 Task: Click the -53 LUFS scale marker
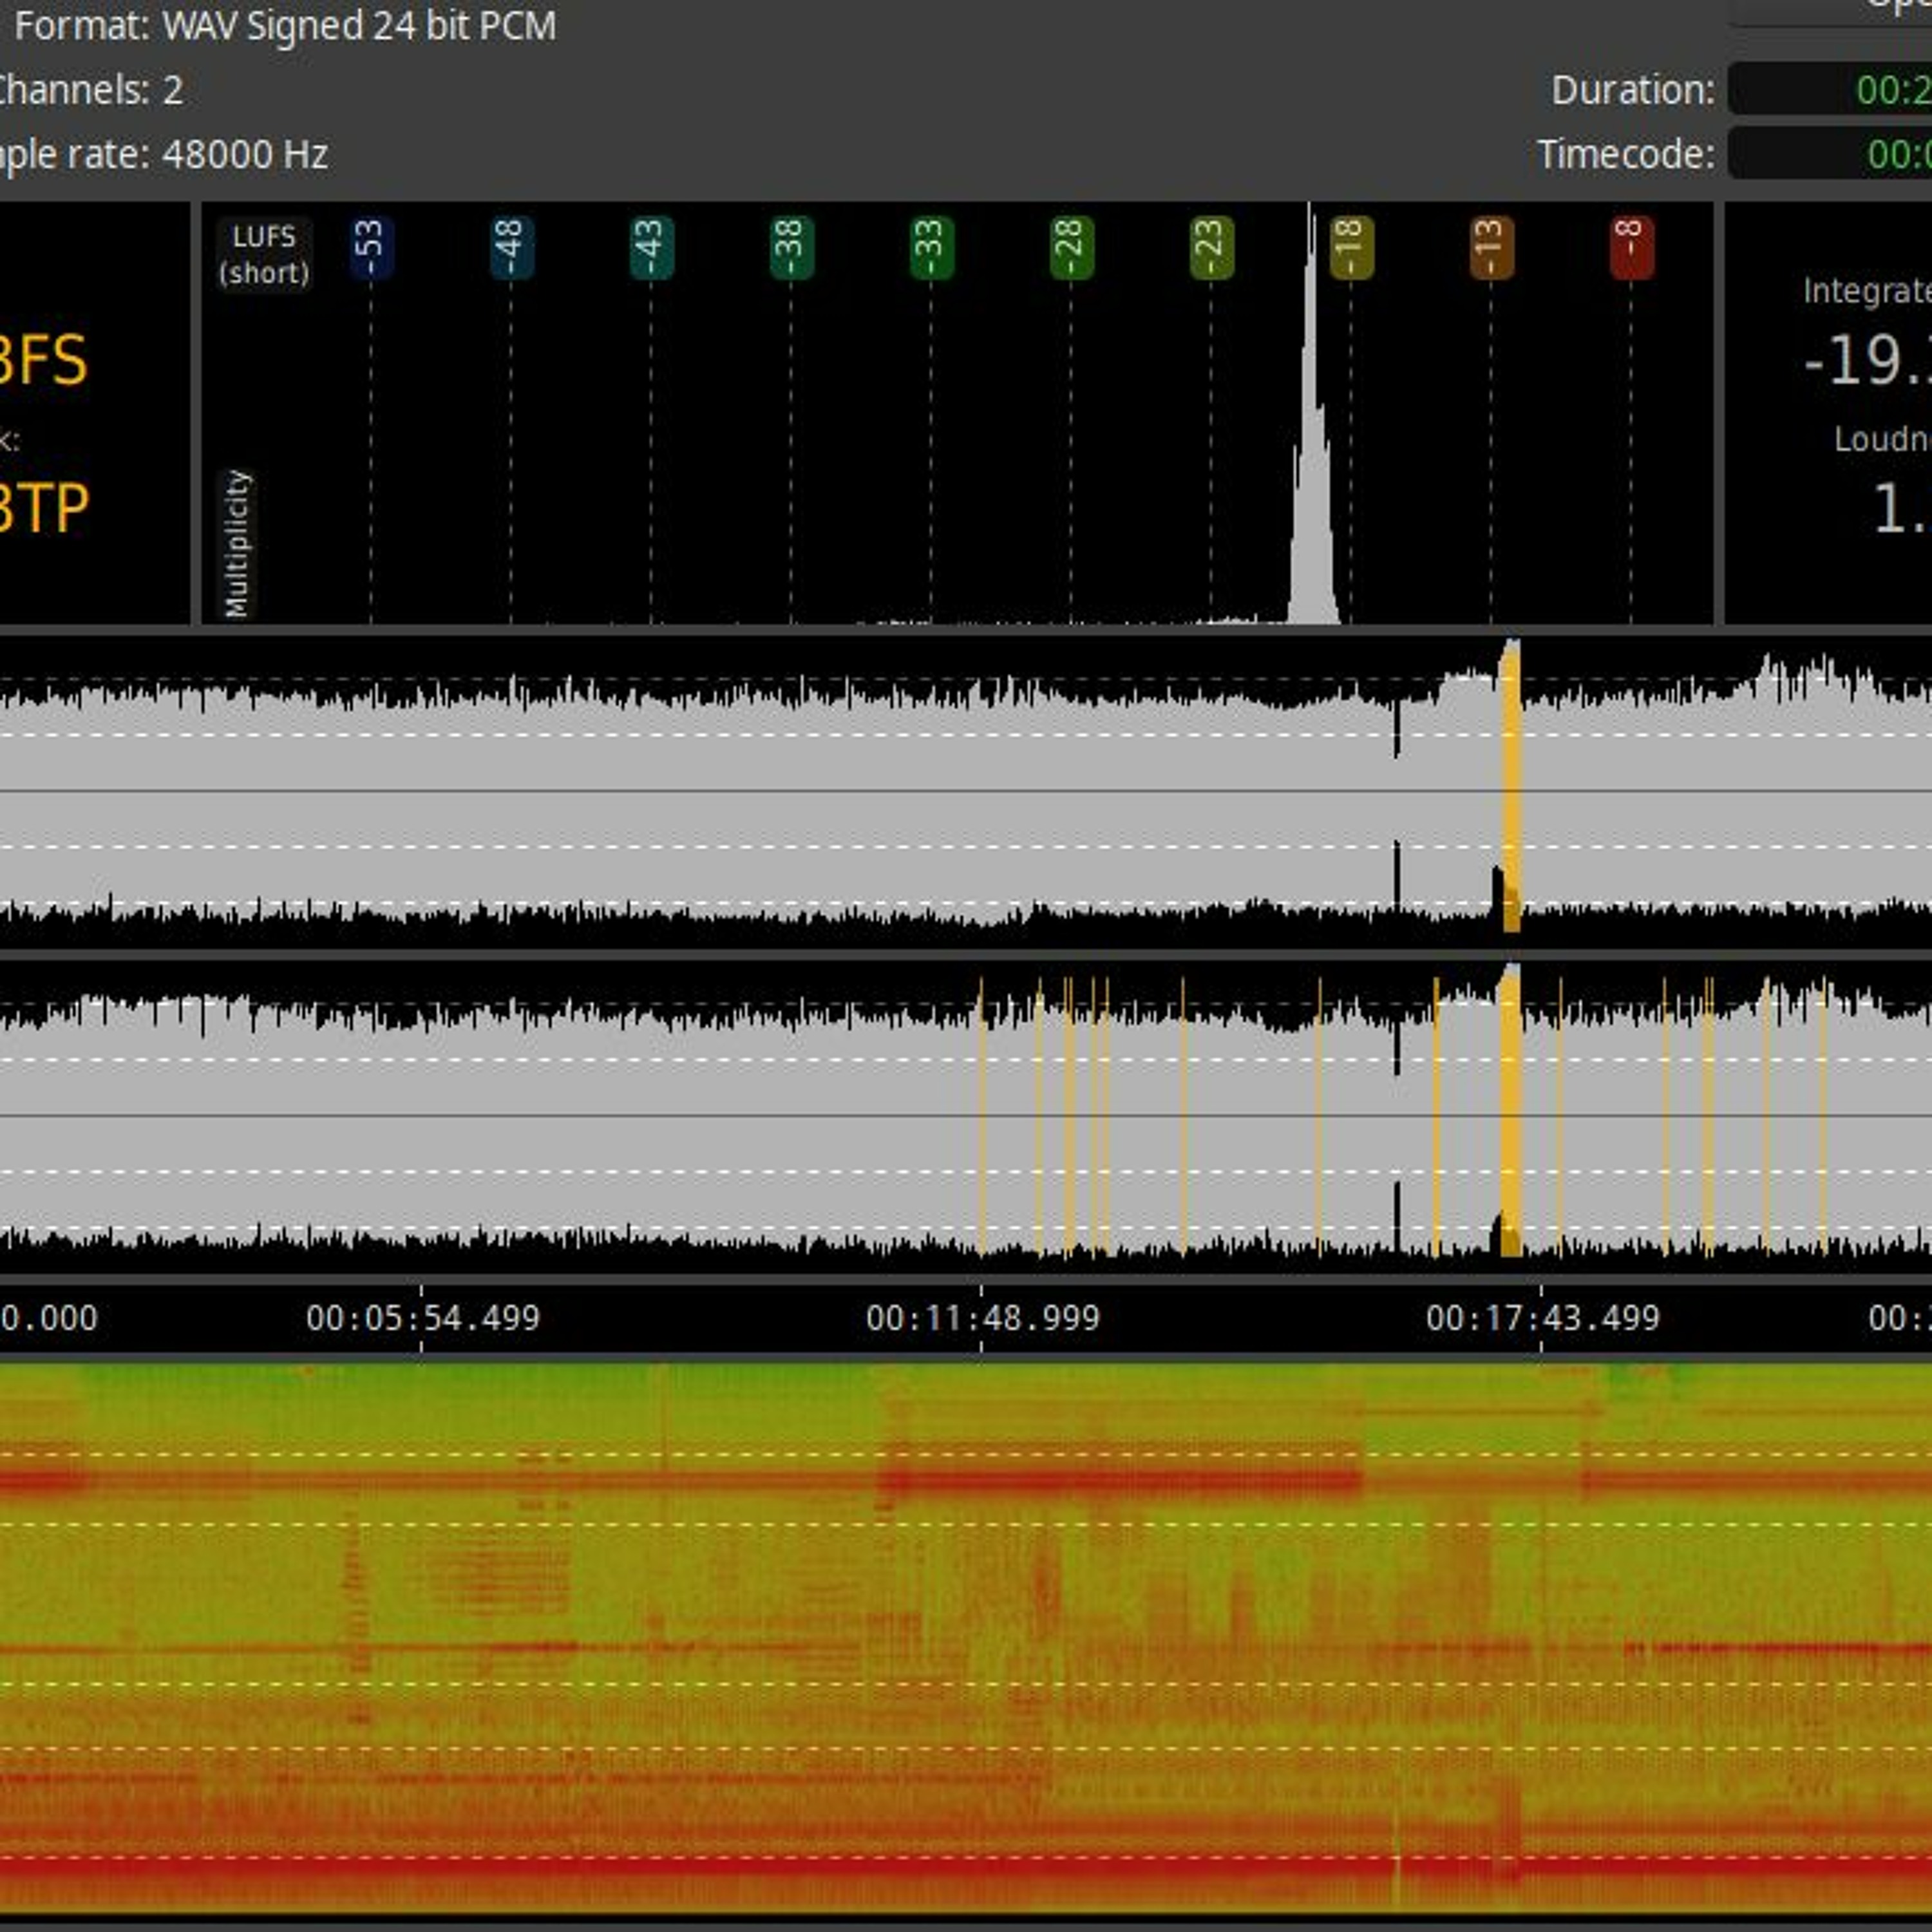pos(370,246)
